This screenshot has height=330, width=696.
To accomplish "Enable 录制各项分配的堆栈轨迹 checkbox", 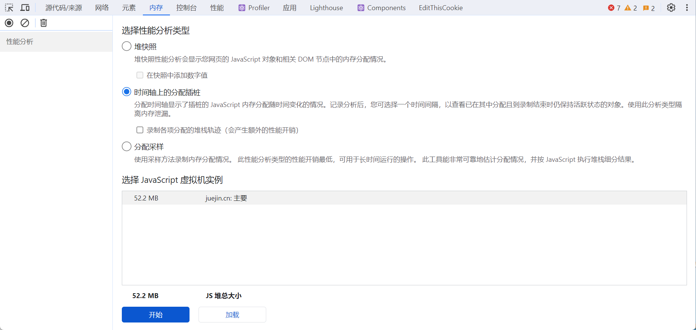I will (x=140, y=130).
